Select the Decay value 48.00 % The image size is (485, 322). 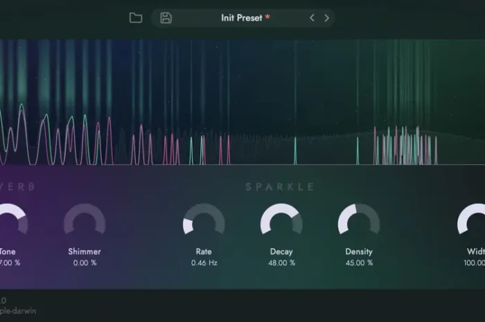tap(282, 263)
